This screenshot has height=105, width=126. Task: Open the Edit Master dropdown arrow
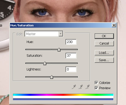61,34
